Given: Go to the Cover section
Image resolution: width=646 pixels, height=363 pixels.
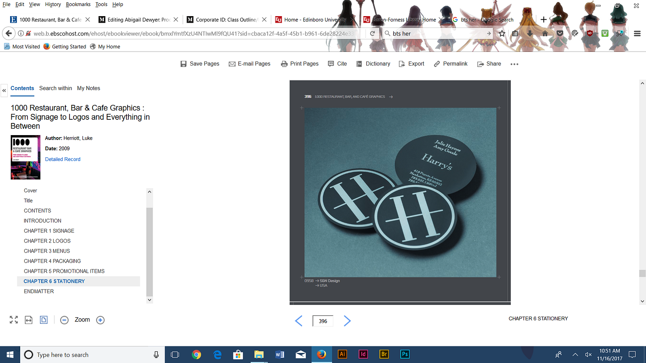Looking at the screenshot, I should pyautogui.click(x=30, y=190).
